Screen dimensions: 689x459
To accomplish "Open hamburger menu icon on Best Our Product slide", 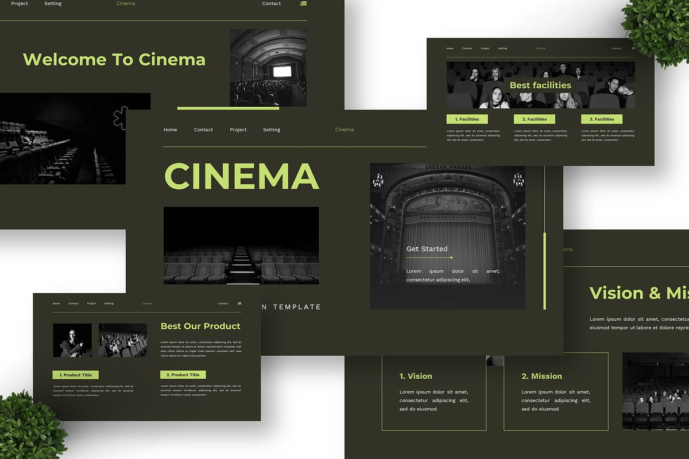I will [x=239, y=304].
